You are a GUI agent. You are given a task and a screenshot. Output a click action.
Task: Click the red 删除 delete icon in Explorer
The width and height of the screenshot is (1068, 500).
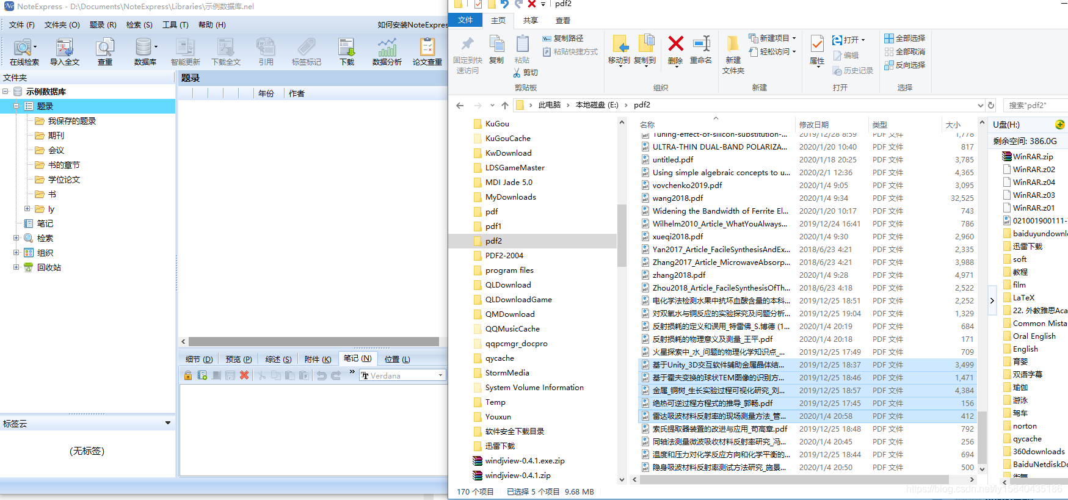(x=675, y=50)
